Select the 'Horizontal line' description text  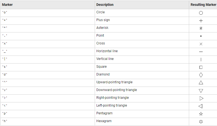click(x=107, y=51)
